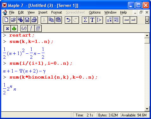Screen dimensions: 151x119
Task: Insert text with the T icon
Action: pyautogui.click(x=92, y=20)
